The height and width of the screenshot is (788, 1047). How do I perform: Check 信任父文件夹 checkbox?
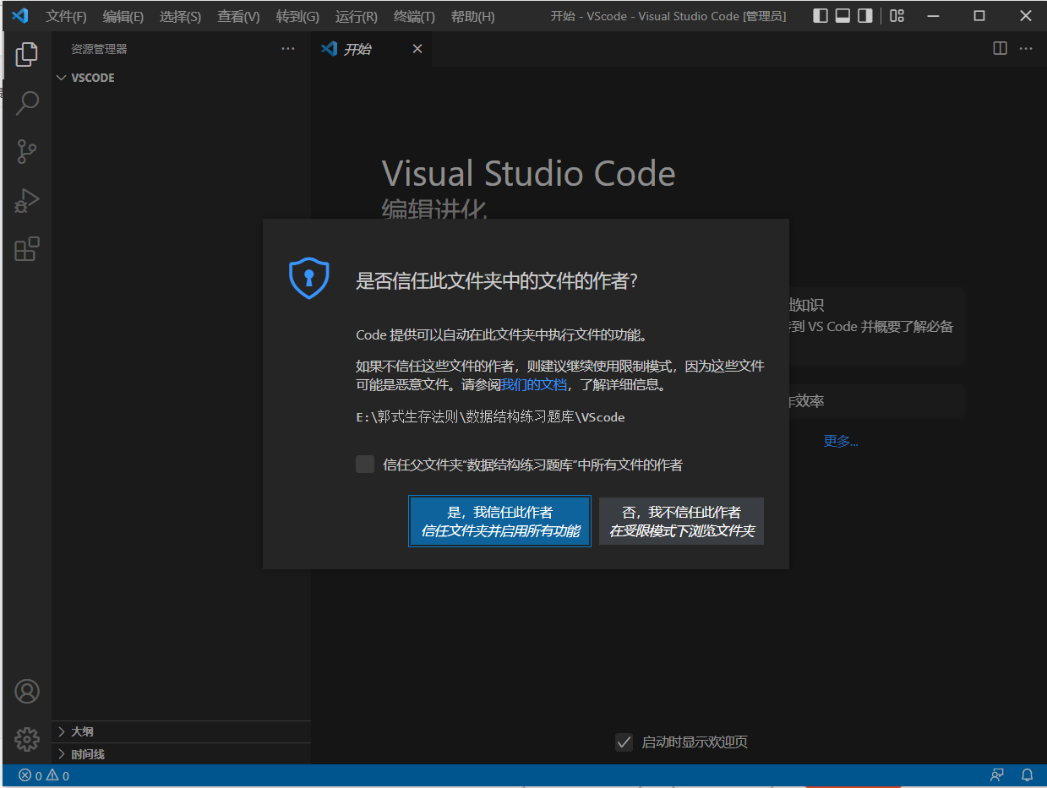coord(365,465)
